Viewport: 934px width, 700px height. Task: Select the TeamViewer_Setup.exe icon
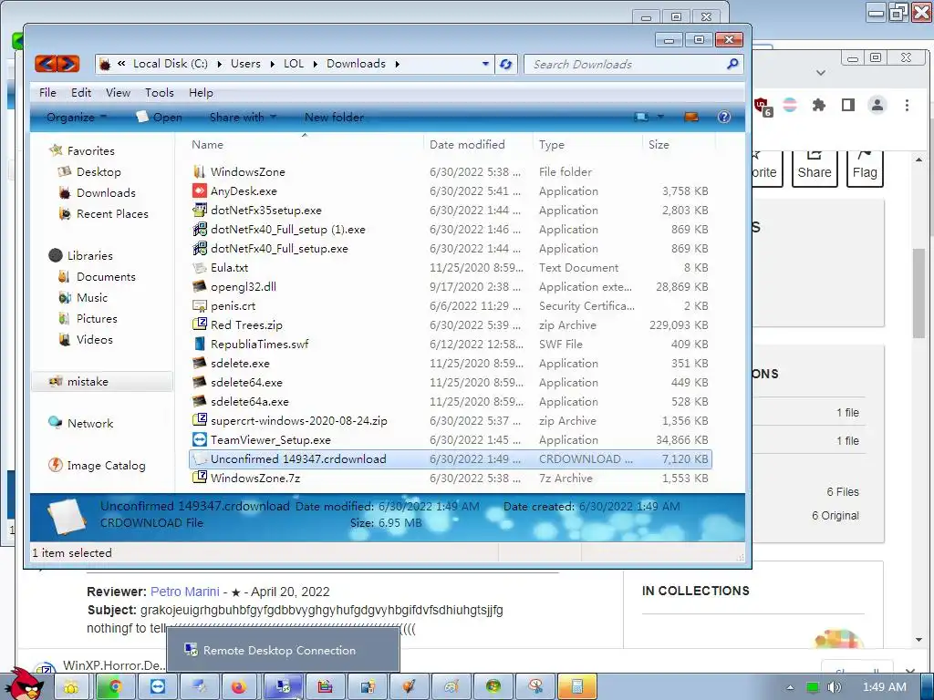[x=200, y=440]
